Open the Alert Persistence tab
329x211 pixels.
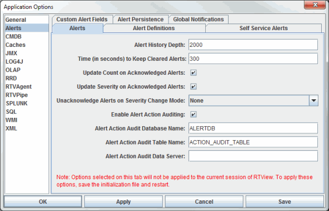141,20
